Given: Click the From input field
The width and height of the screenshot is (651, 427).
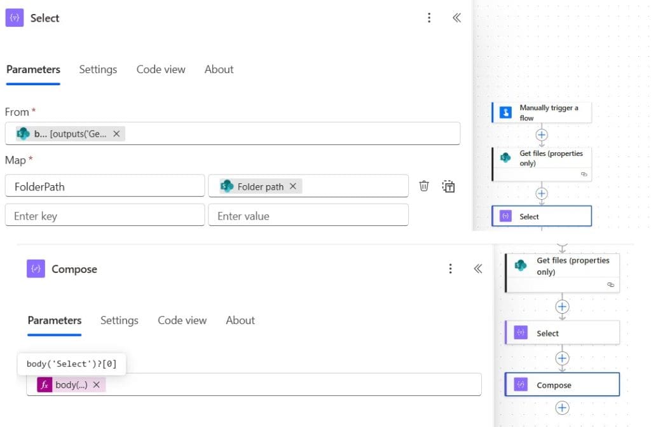Looking at the screenshot, I should click(233, 134).
